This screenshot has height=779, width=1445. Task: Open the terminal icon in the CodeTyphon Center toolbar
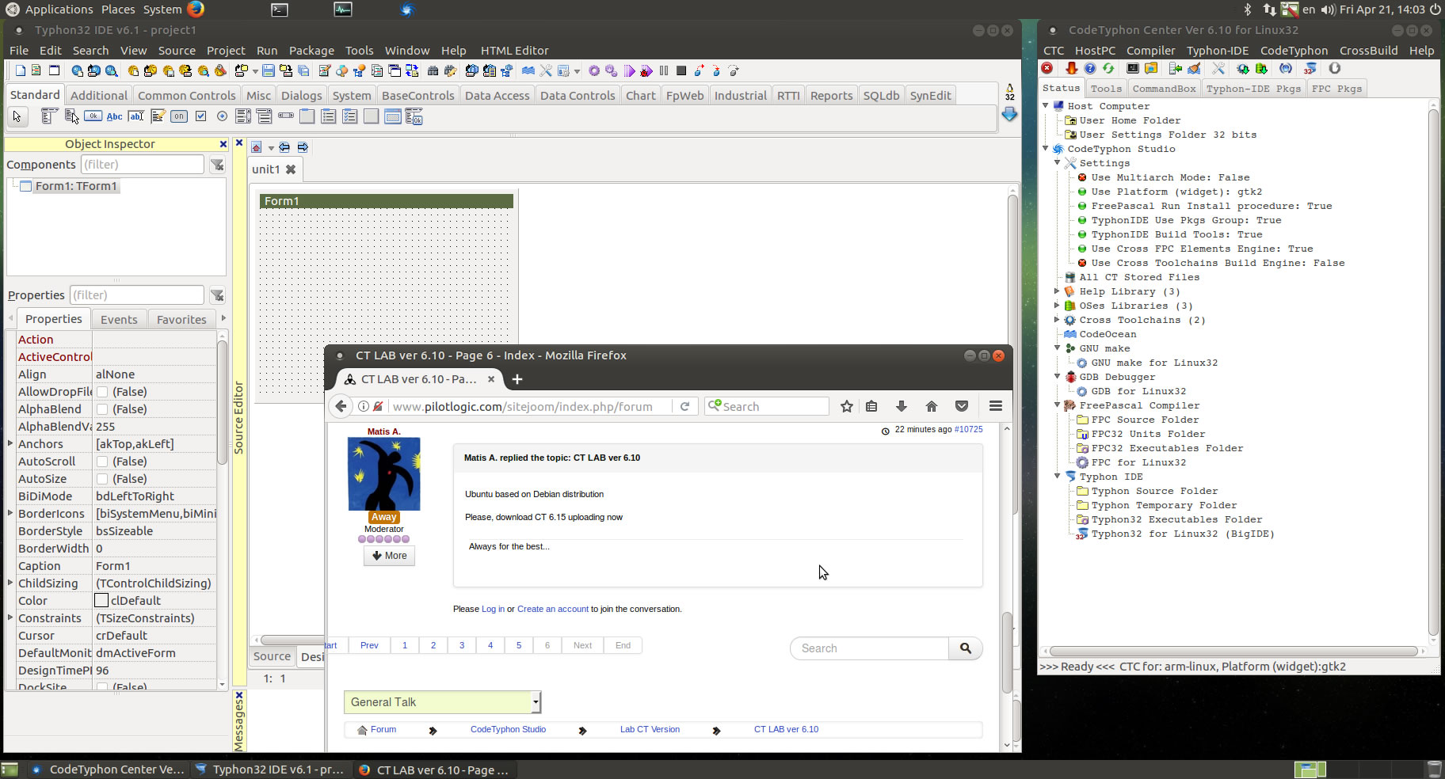(1133, 68)
